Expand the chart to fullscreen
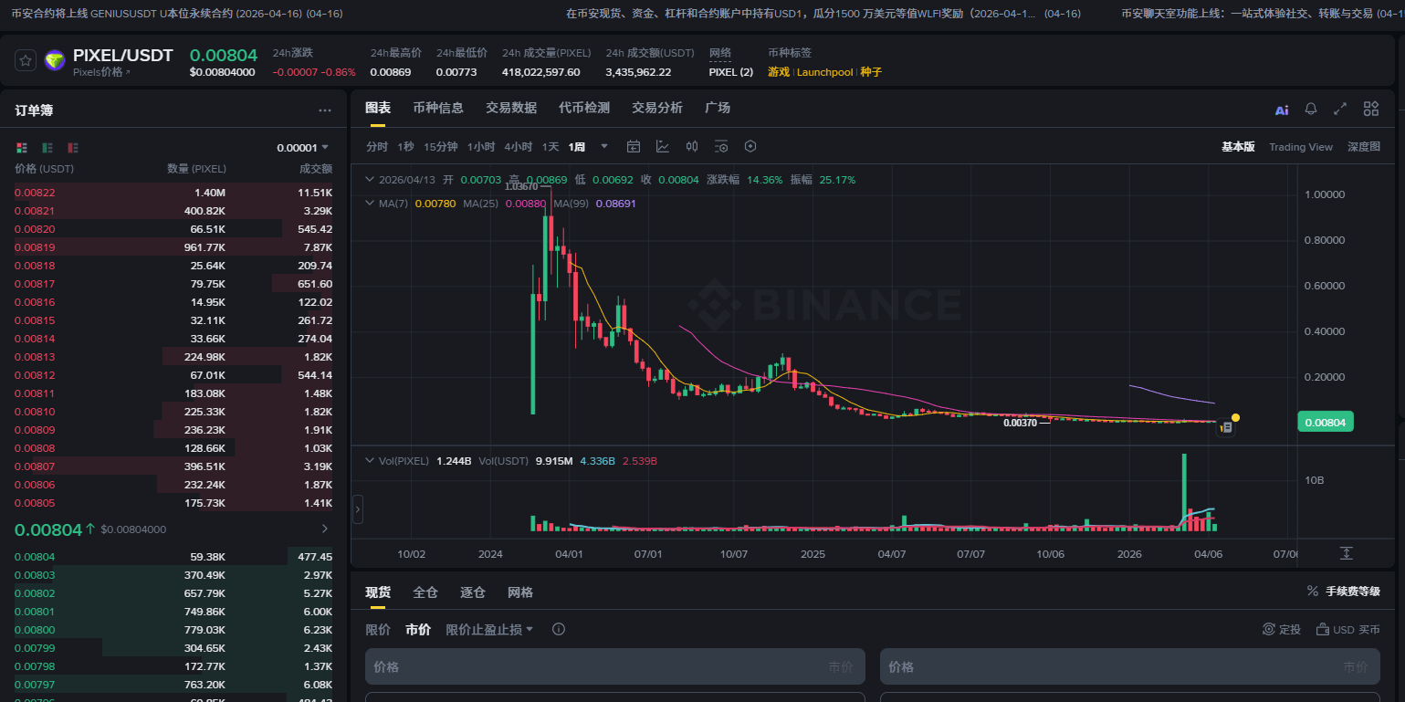The image size is (1405, 702). pyautogui.click(x=1340, y=109)
